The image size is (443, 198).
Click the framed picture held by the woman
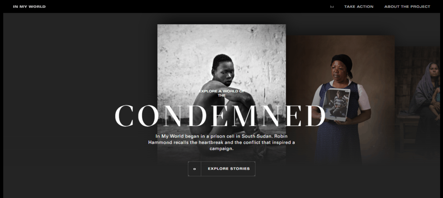click(x=336, y=104)
